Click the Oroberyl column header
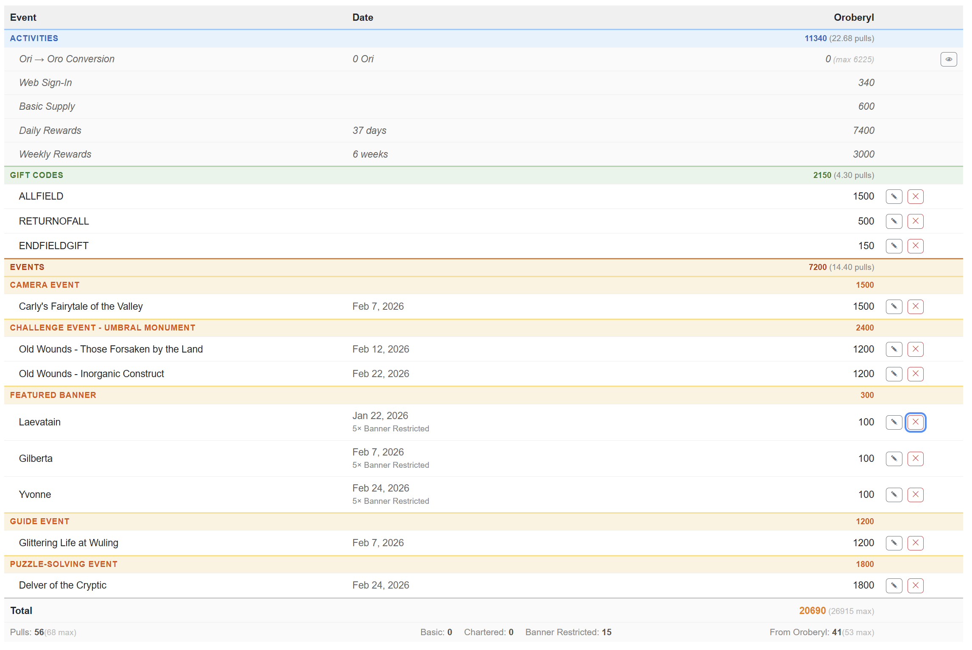Image resolution: width=972 pixels, height=650 pixels. click(853, 17)
